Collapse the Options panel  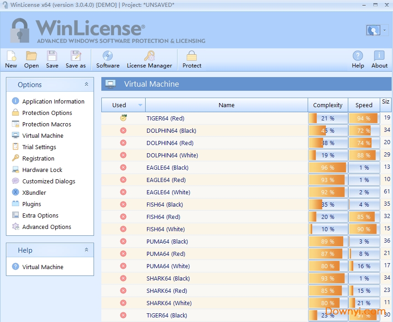click(x=86, y=84)
